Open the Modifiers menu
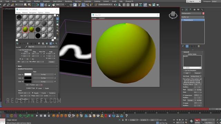 (x=37, y=1)
